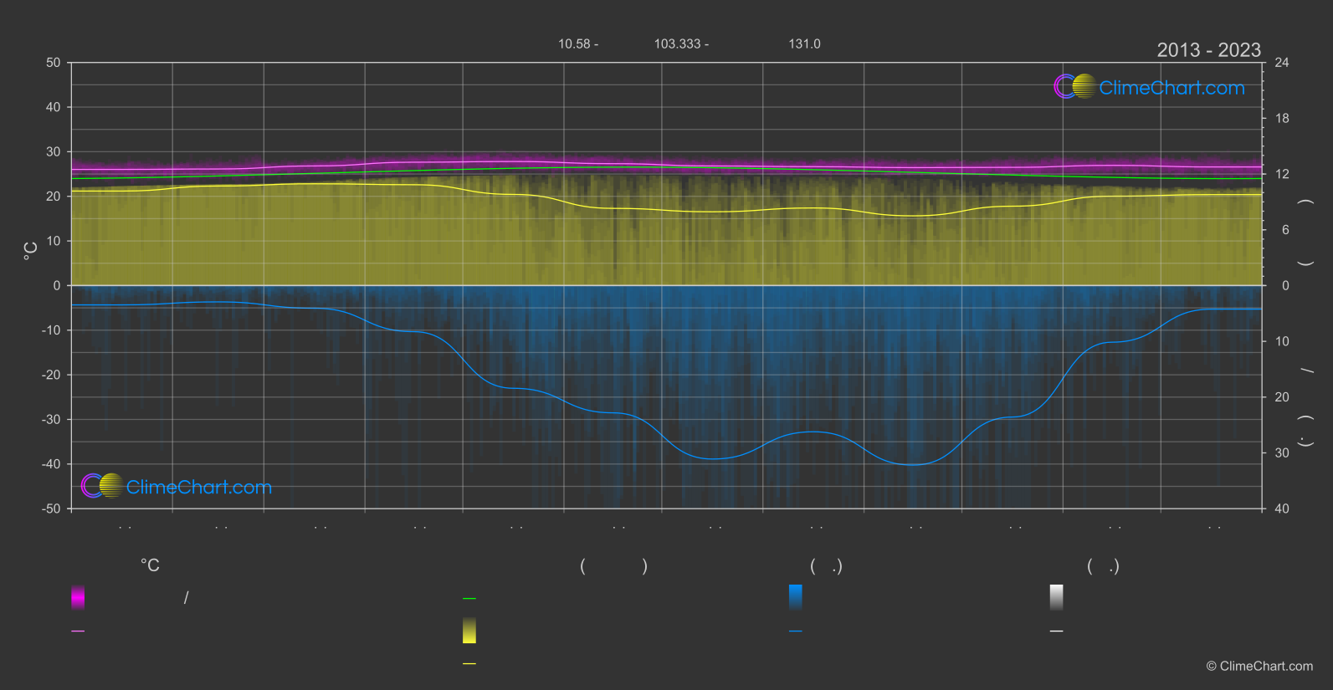Image resolution: width=1333 pixels, height=690 pixels.
Task: Select the blue gradient legend swatch
Action: [x=796, y=597]
